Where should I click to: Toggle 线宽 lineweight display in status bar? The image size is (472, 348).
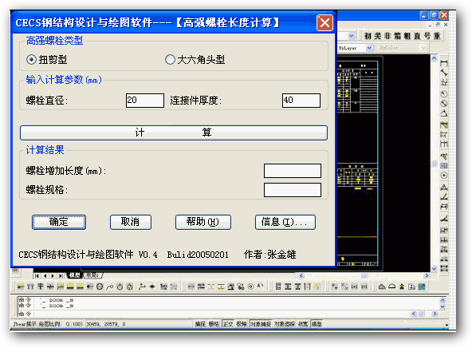[303, 324]
